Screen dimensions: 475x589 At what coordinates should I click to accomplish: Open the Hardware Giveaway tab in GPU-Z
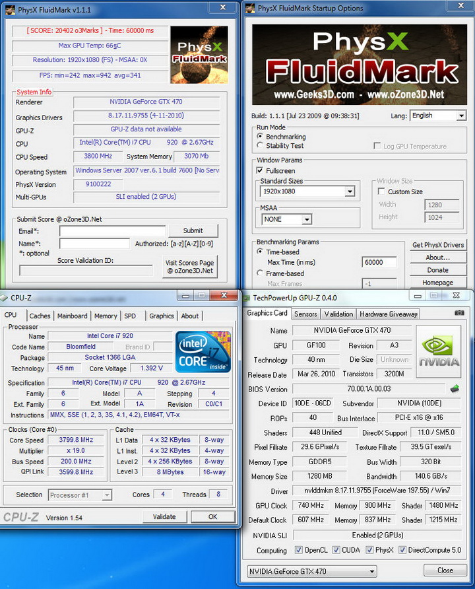[x=389, y=314]
